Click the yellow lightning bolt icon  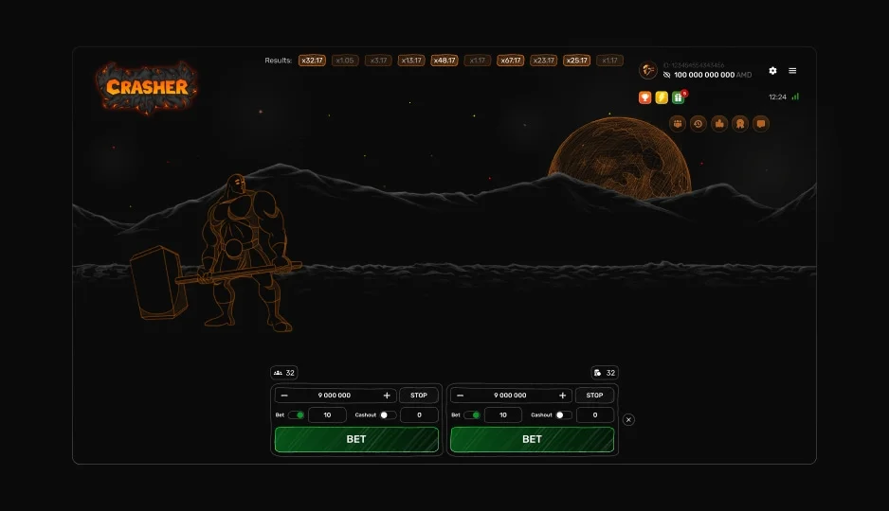(x=662, y=97)
